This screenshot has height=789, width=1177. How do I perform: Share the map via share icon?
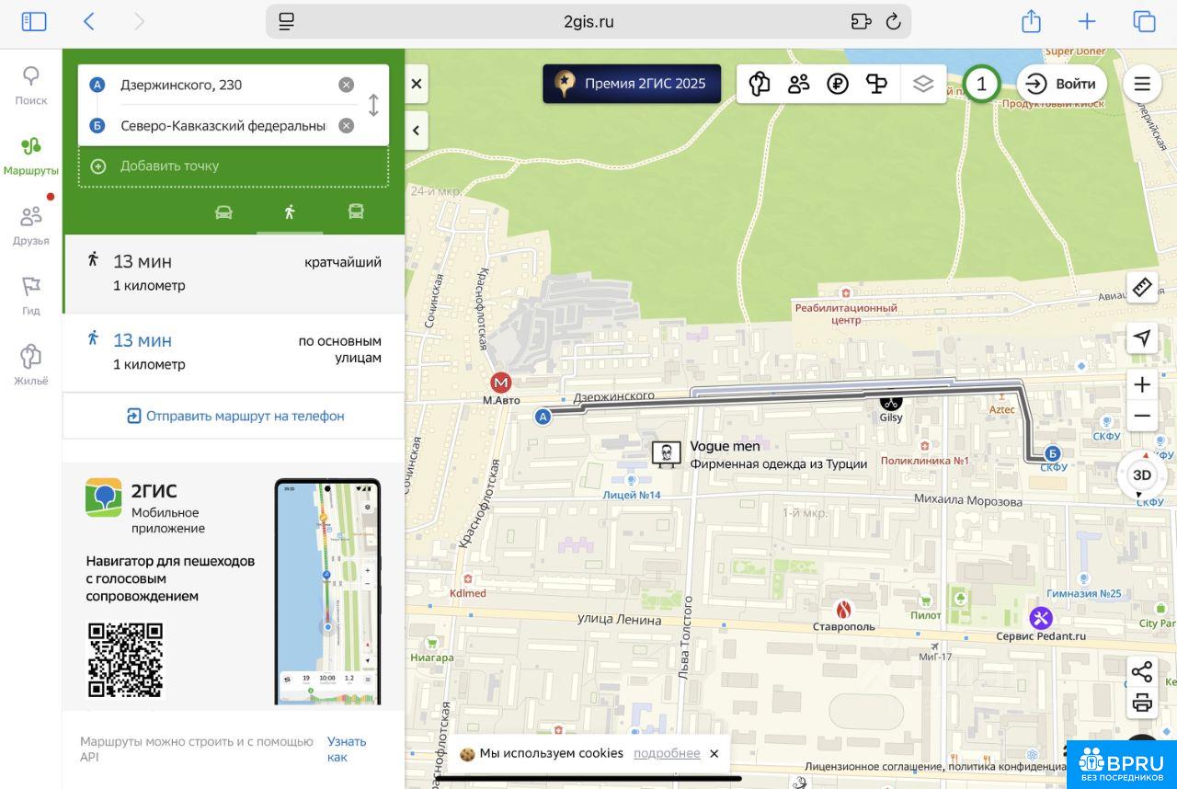pyautogui.click(x=1142, y=671)
